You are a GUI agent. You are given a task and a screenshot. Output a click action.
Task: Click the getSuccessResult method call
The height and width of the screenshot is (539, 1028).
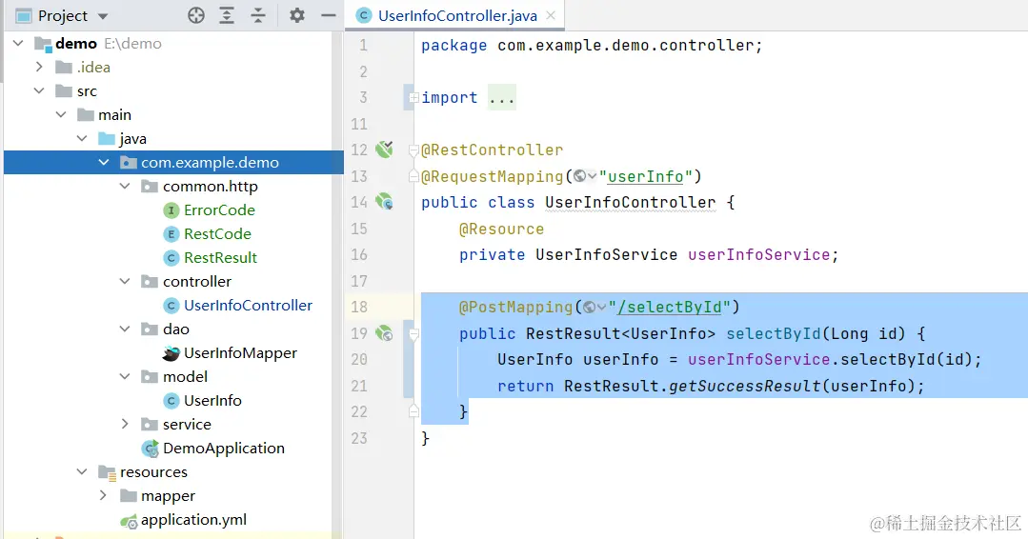[x=745, y=386]
